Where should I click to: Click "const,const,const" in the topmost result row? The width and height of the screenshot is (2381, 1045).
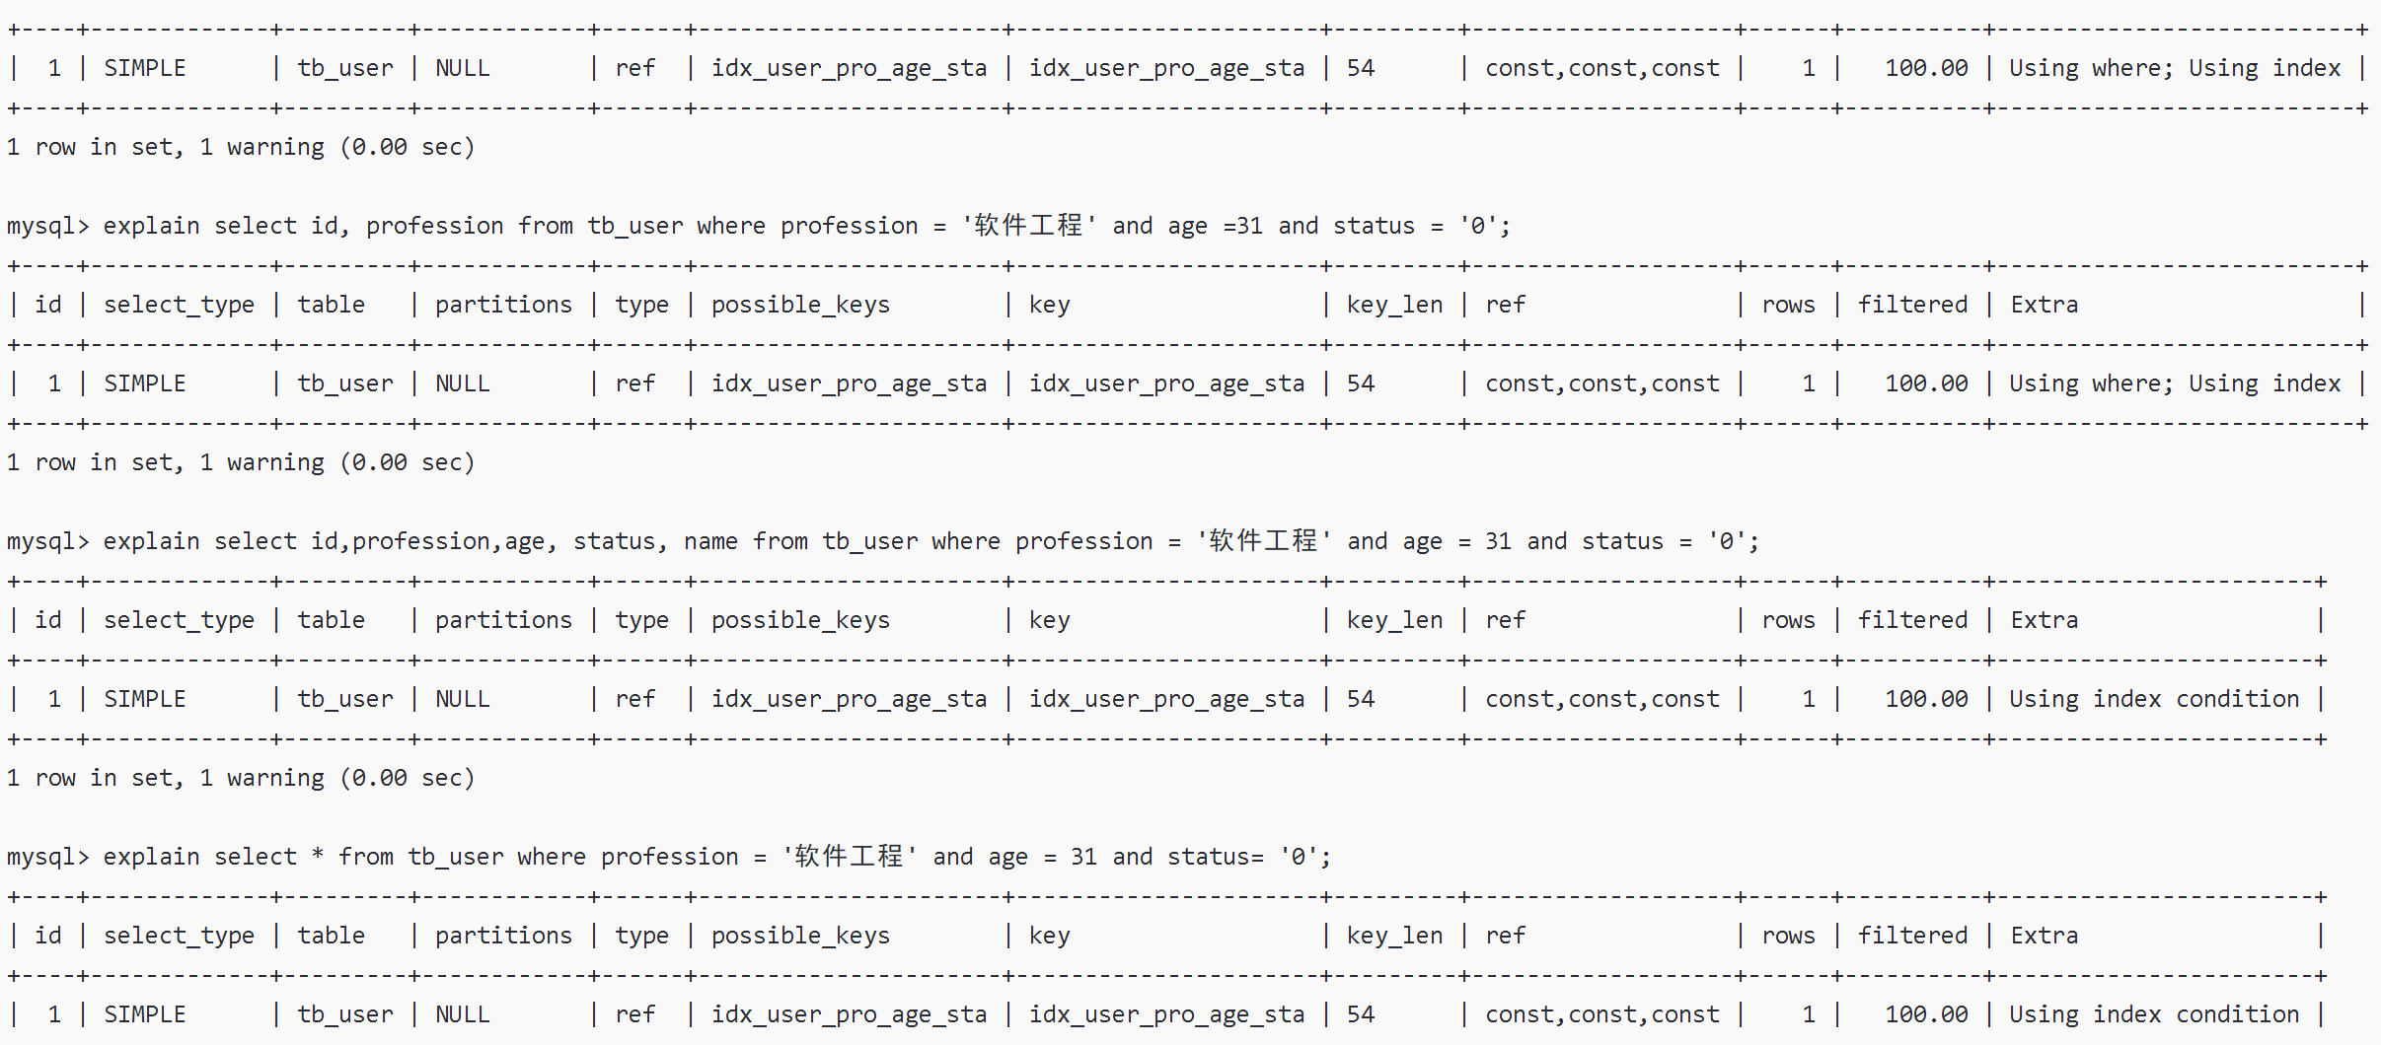click(1601, 68)
